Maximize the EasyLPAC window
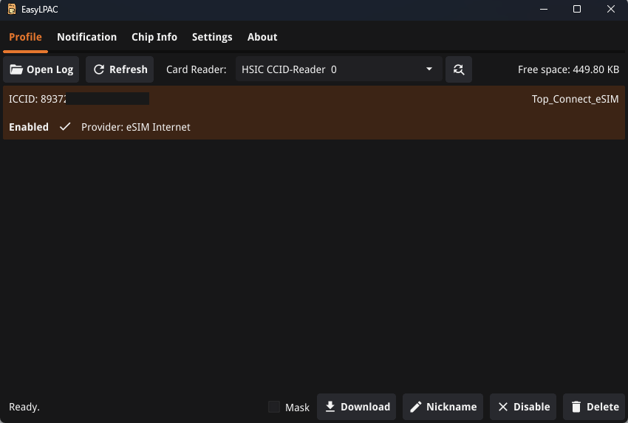 point(577,10)
